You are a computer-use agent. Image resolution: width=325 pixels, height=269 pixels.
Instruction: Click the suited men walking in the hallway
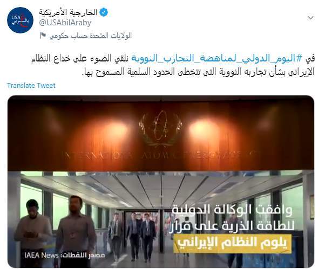pos(133,237)
